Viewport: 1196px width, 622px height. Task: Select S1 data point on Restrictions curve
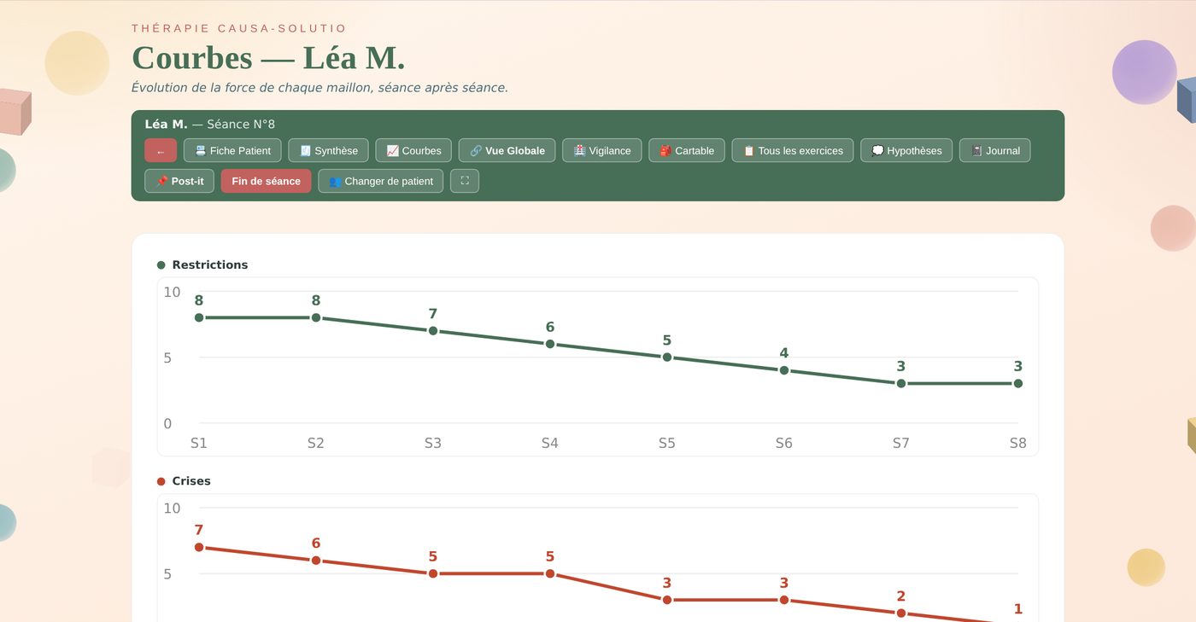[x=199, y=317]
